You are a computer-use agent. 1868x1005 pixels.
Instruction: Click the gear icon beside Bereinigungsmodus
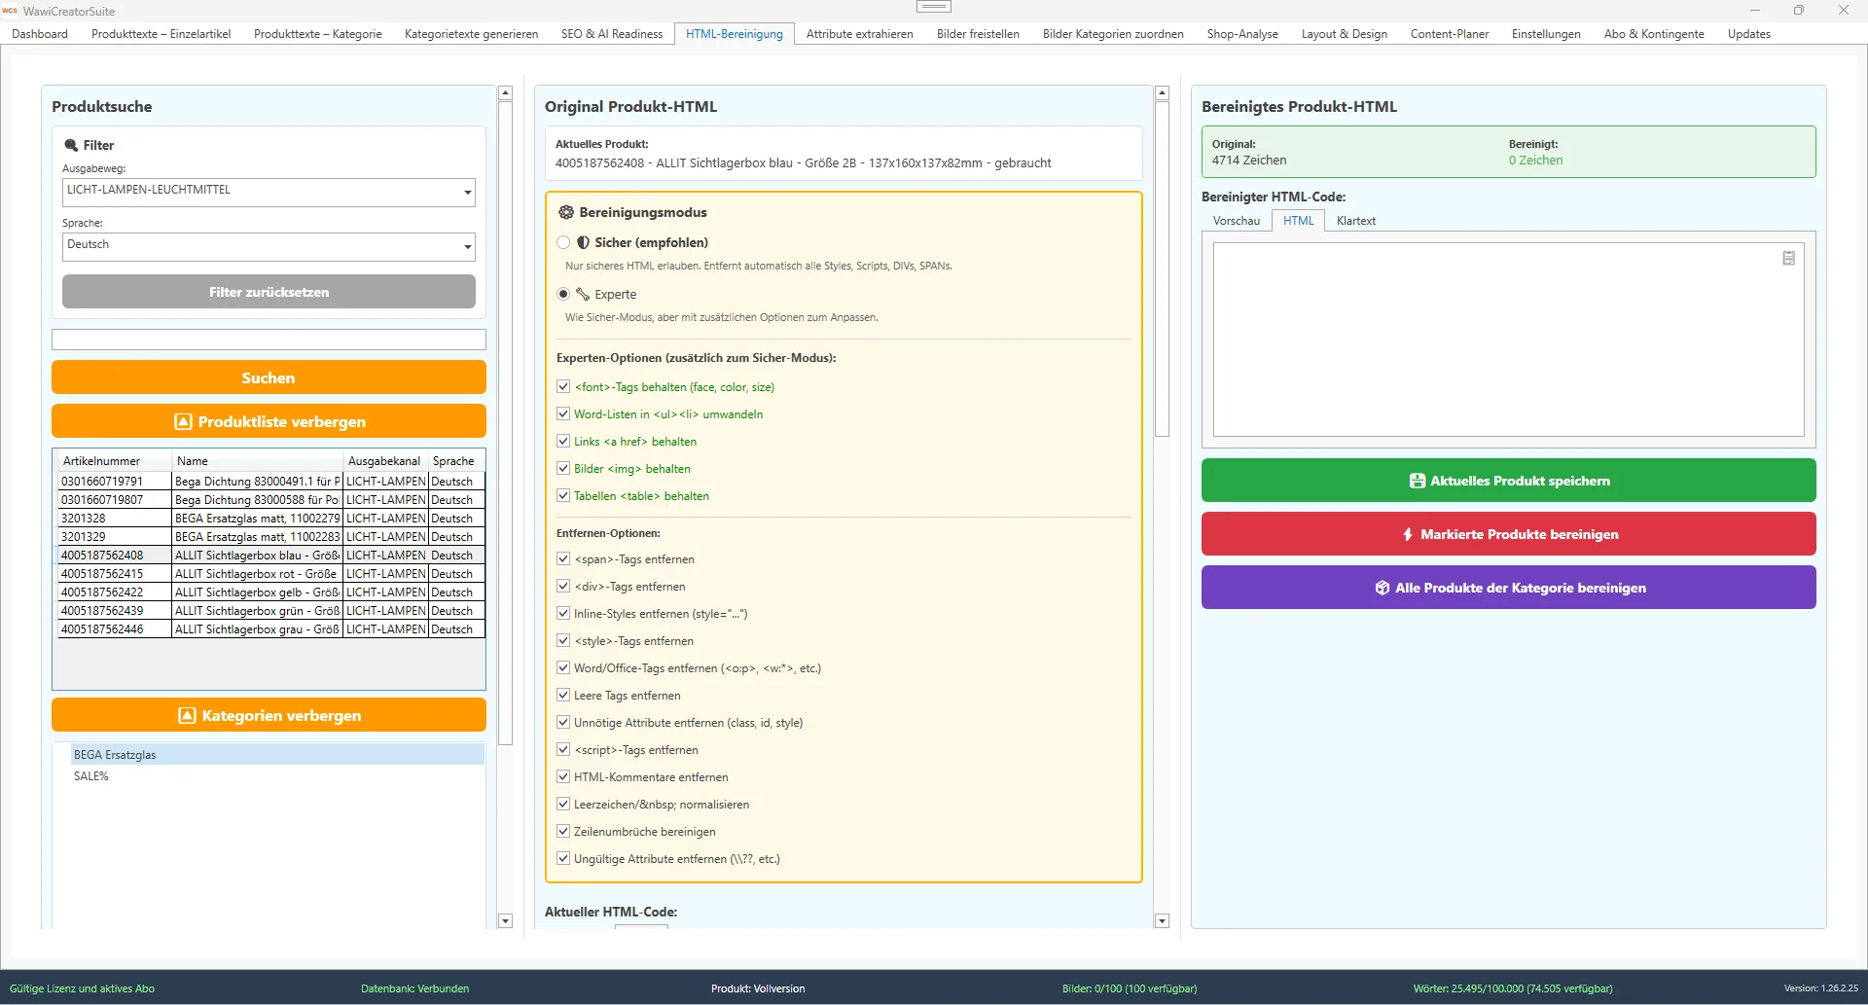point(565,212)
